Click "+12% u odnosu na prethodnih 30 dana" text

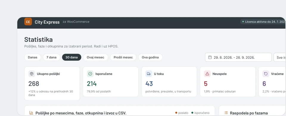(x=51, y=93)
